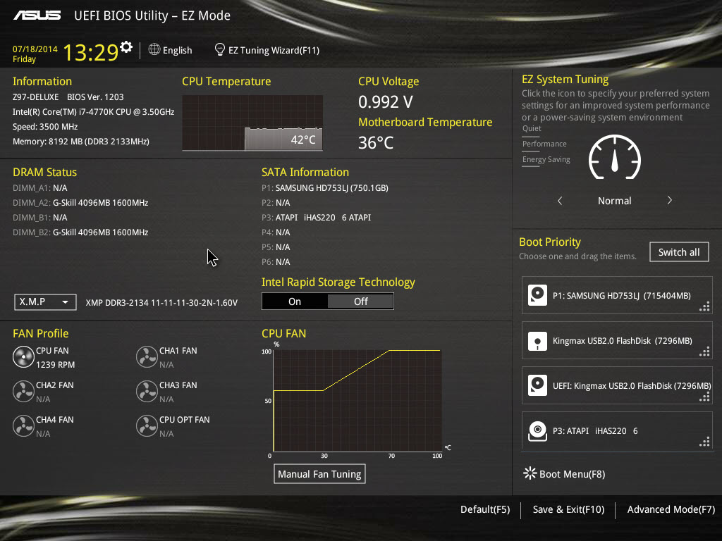
Task: Click SATA P1 SAMSUNG HD753LJ (750.1GB) entry
Action: tap(324, 188)
